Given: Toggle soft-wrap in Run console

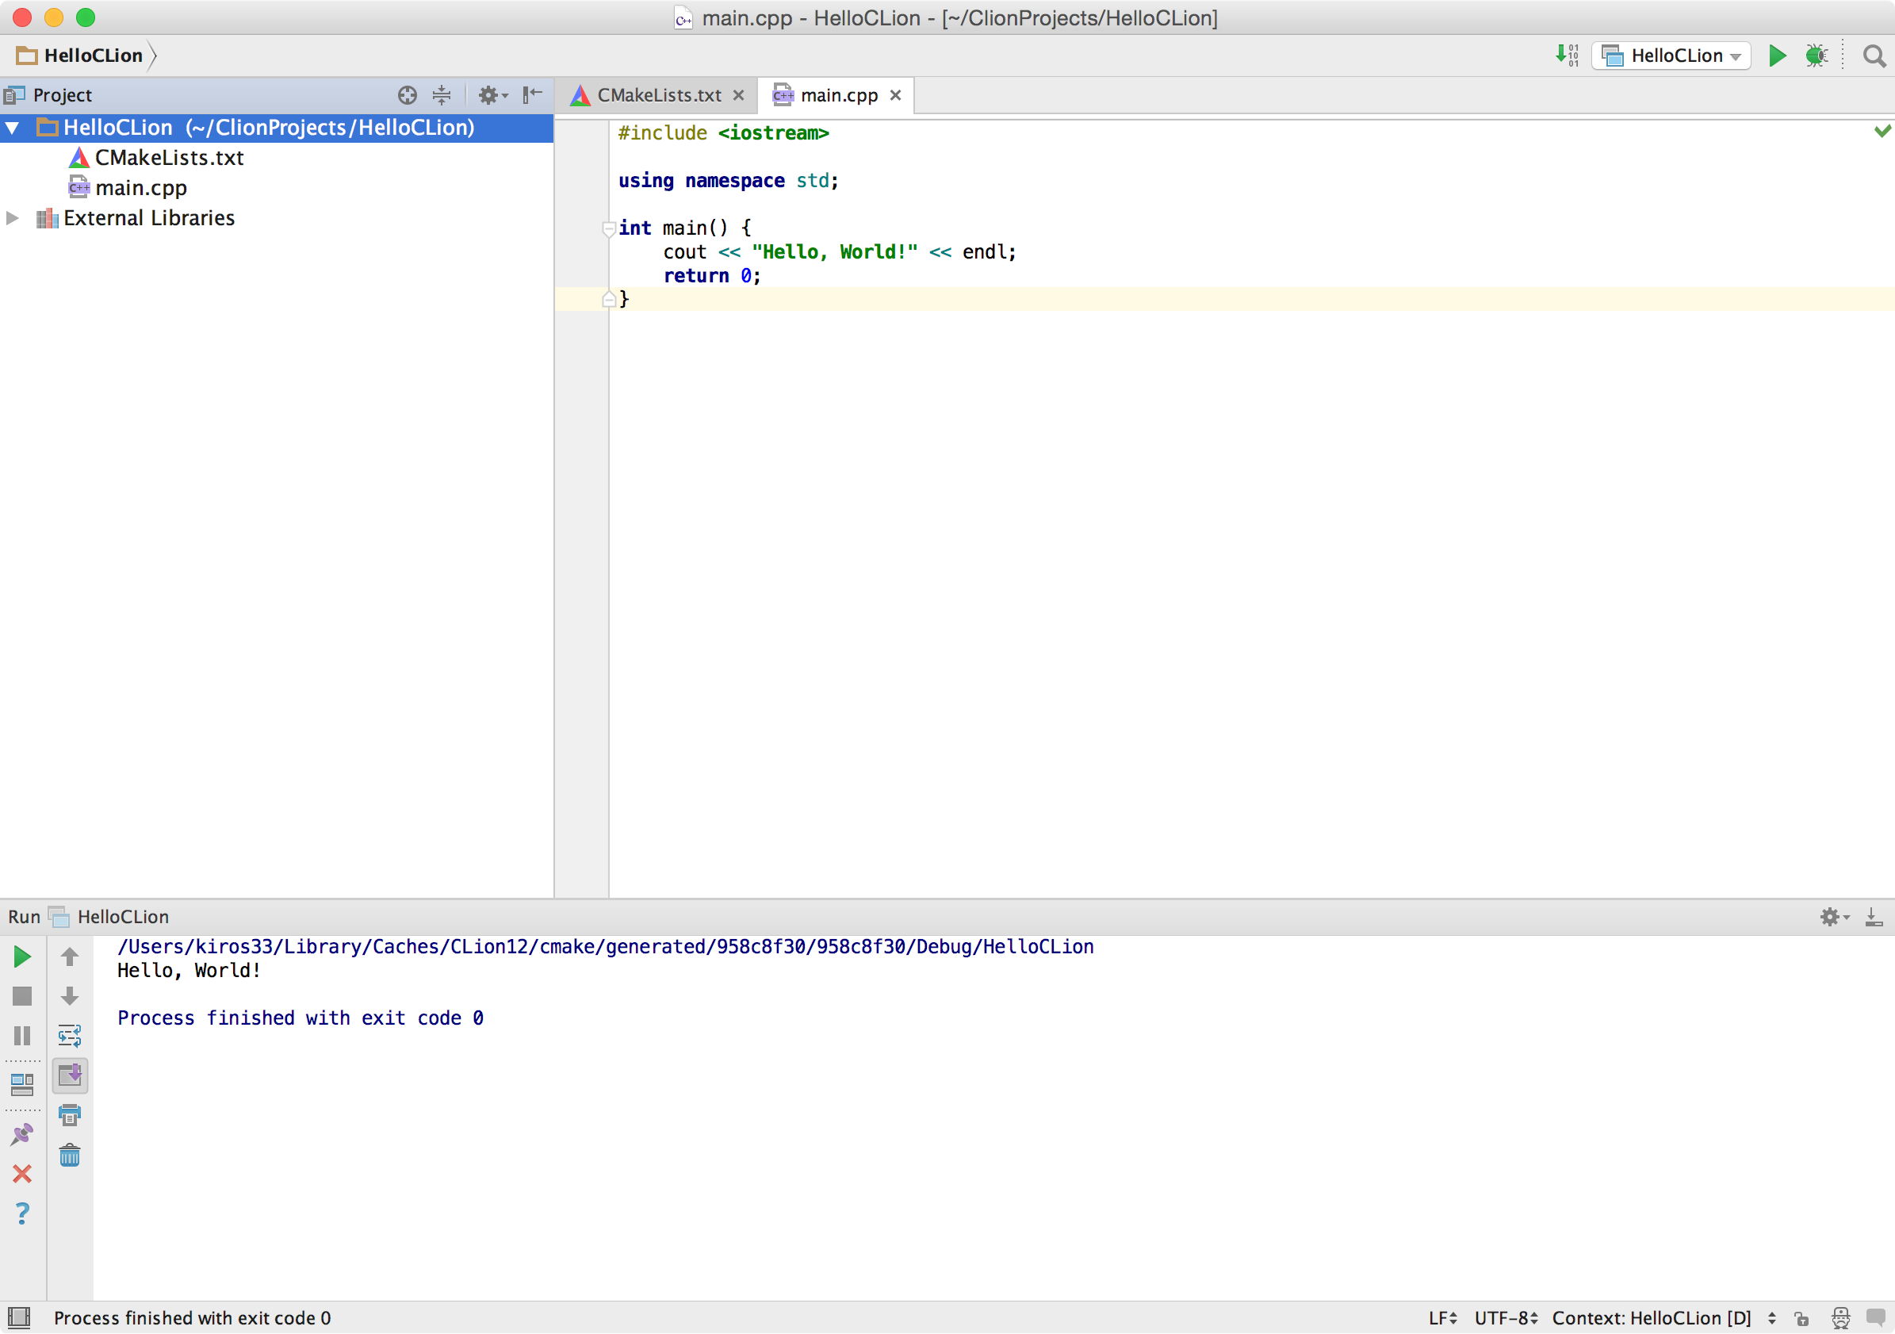Looking at the screenshot, I should click(x=70, y=1036).
